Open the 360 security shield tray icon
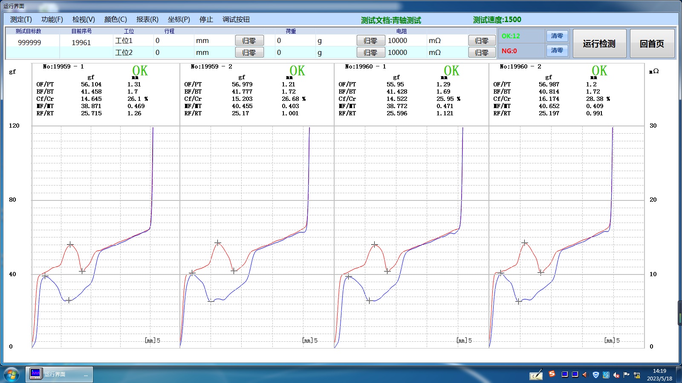This screenshot has width=682, height=383. (596, 375)
